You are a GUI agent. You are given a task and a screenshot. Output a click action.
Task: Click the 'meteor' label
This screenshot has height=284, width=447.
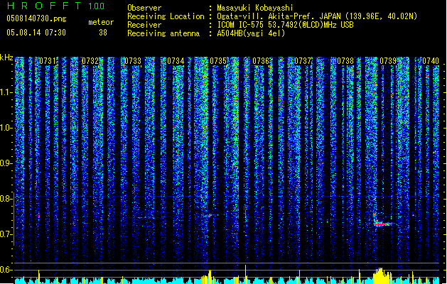coord(101,22)
